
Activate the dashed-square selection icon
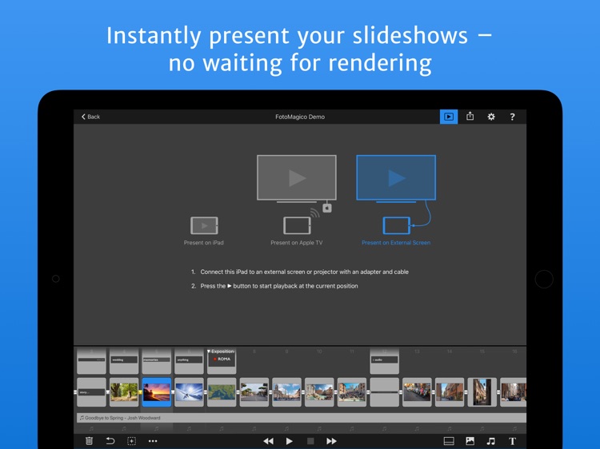coord(131,441)
